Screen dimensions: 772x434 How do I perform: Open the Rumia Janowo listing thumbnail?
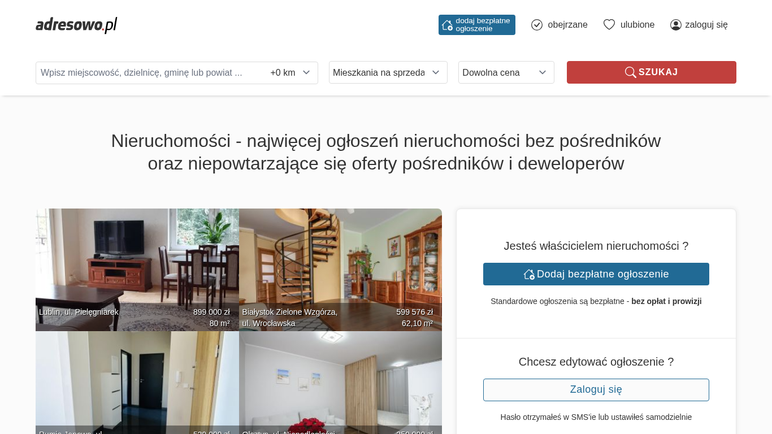(137, 383)
